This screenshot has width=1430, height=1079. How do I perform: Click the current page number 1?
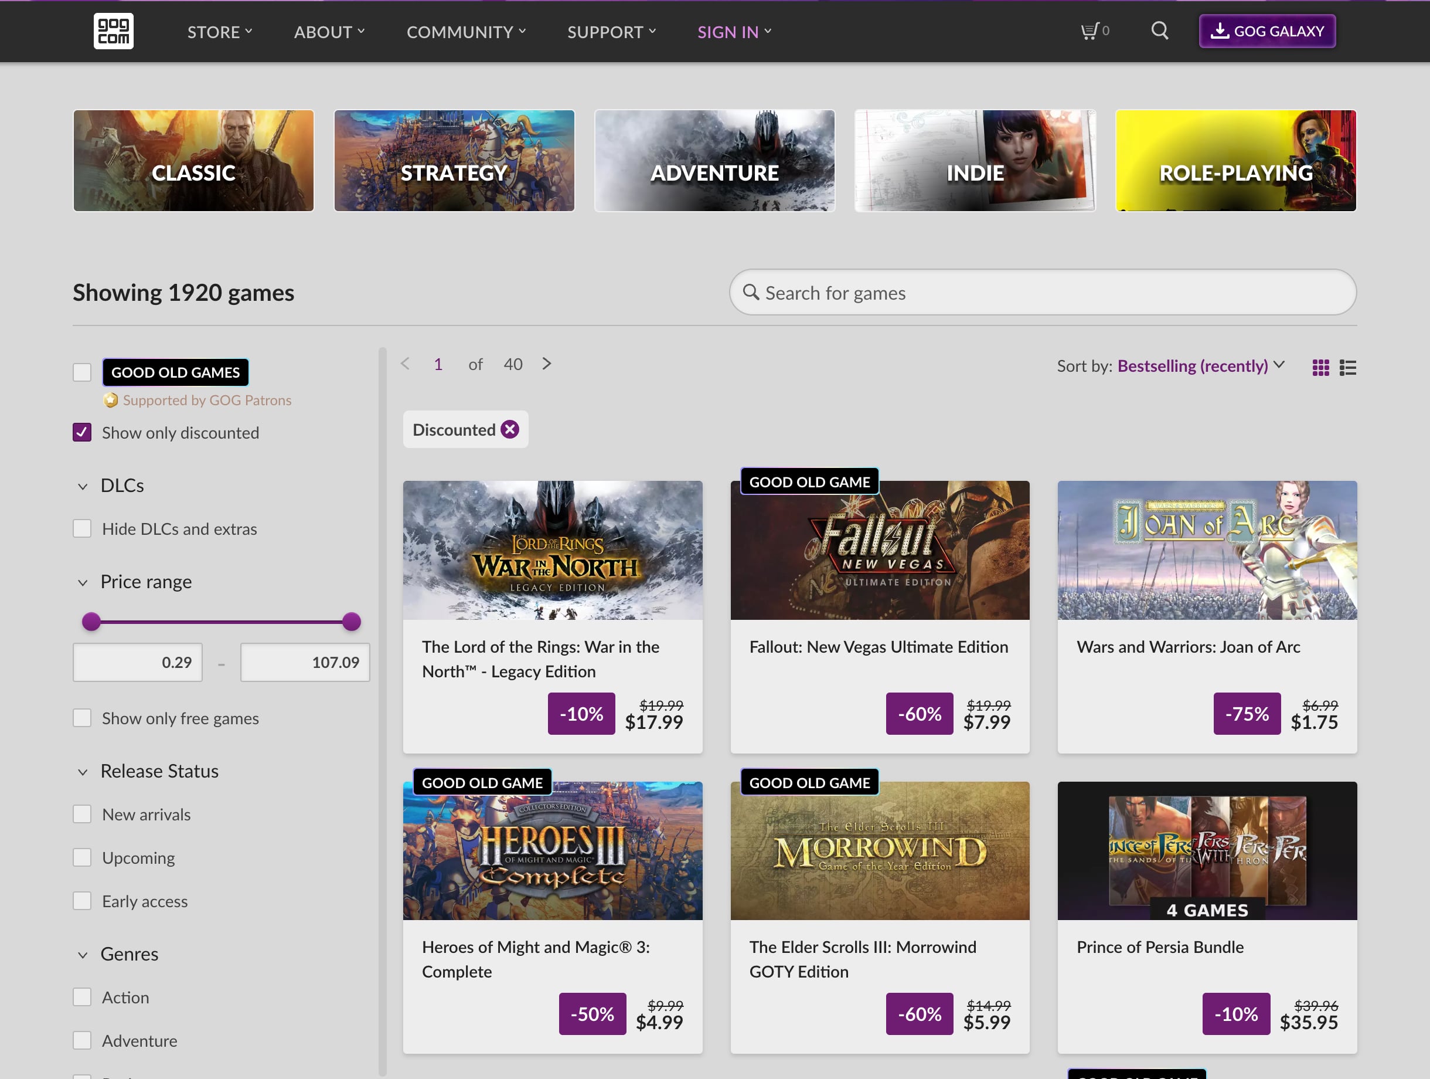[x=438, y=364]
